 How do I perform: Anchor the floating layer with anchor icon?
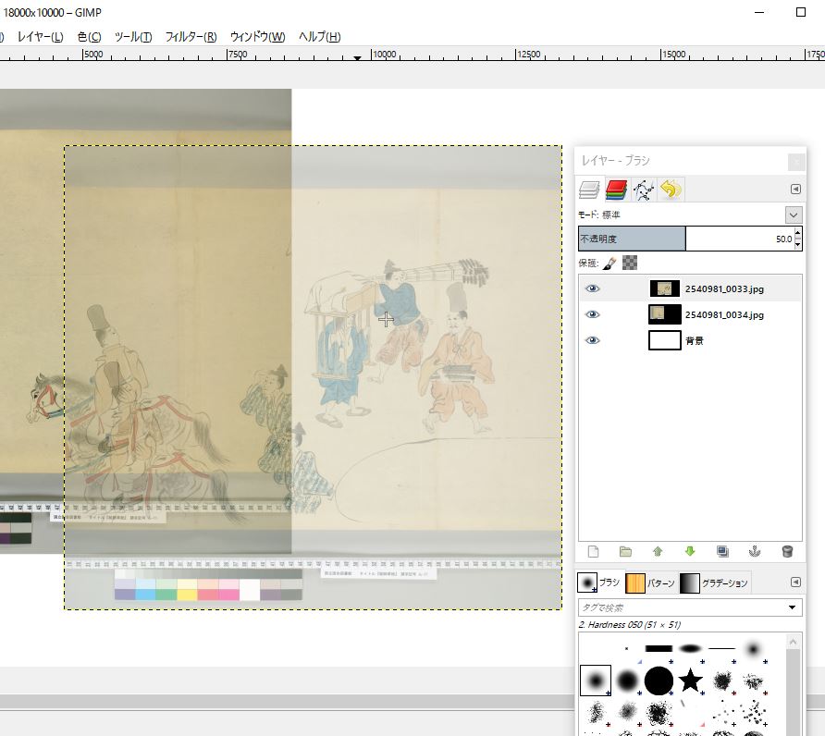pyautogui.click(x=755, y=551)
